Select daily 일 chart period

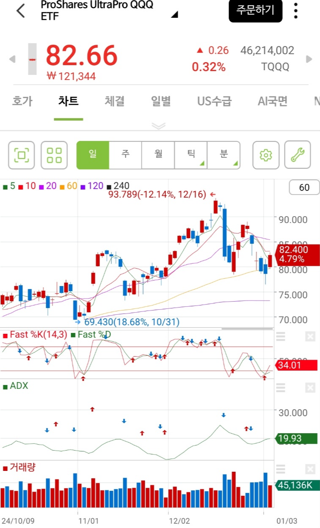tap(93, 155)
